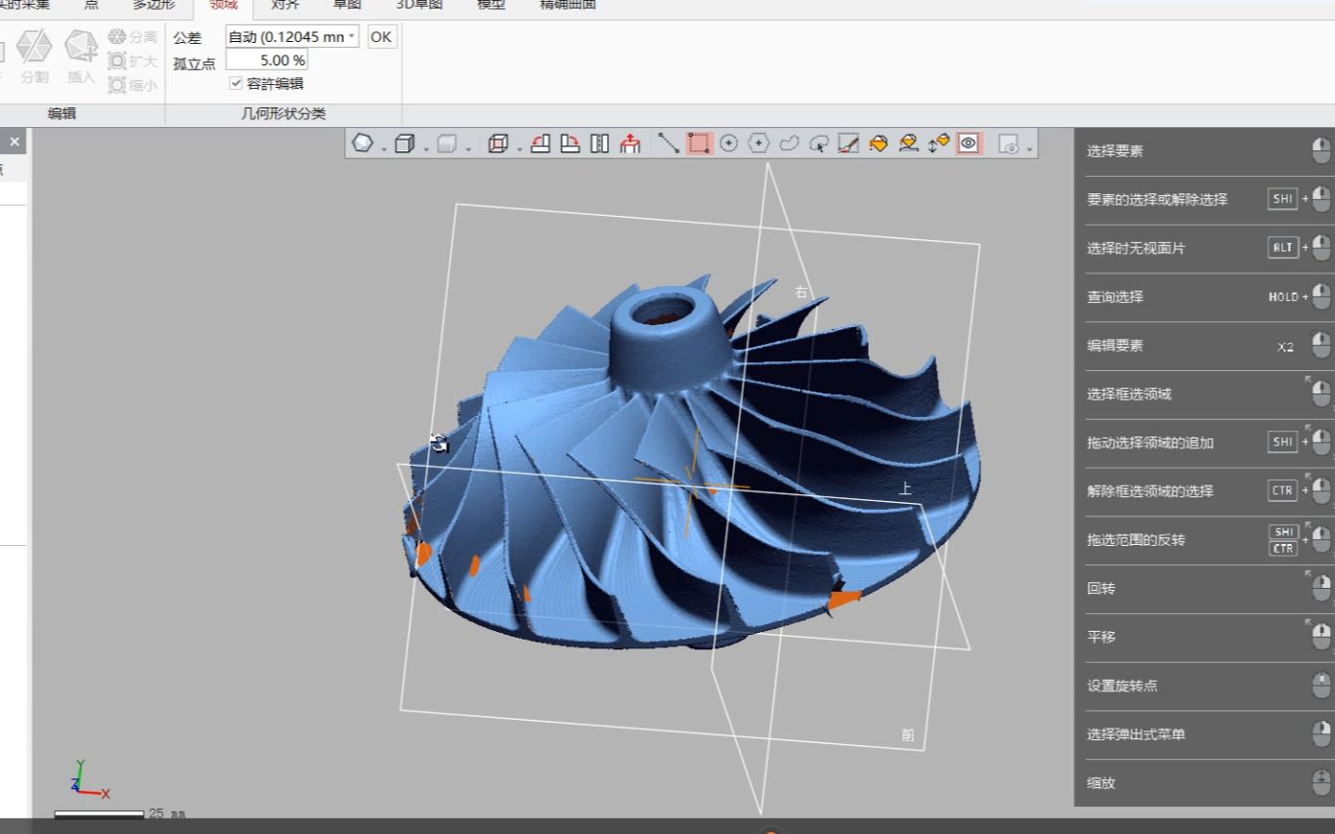Expand the shaded body display arrow
Image resolution: width=1335 pixels, height=834 pixels.
point(469,148)
